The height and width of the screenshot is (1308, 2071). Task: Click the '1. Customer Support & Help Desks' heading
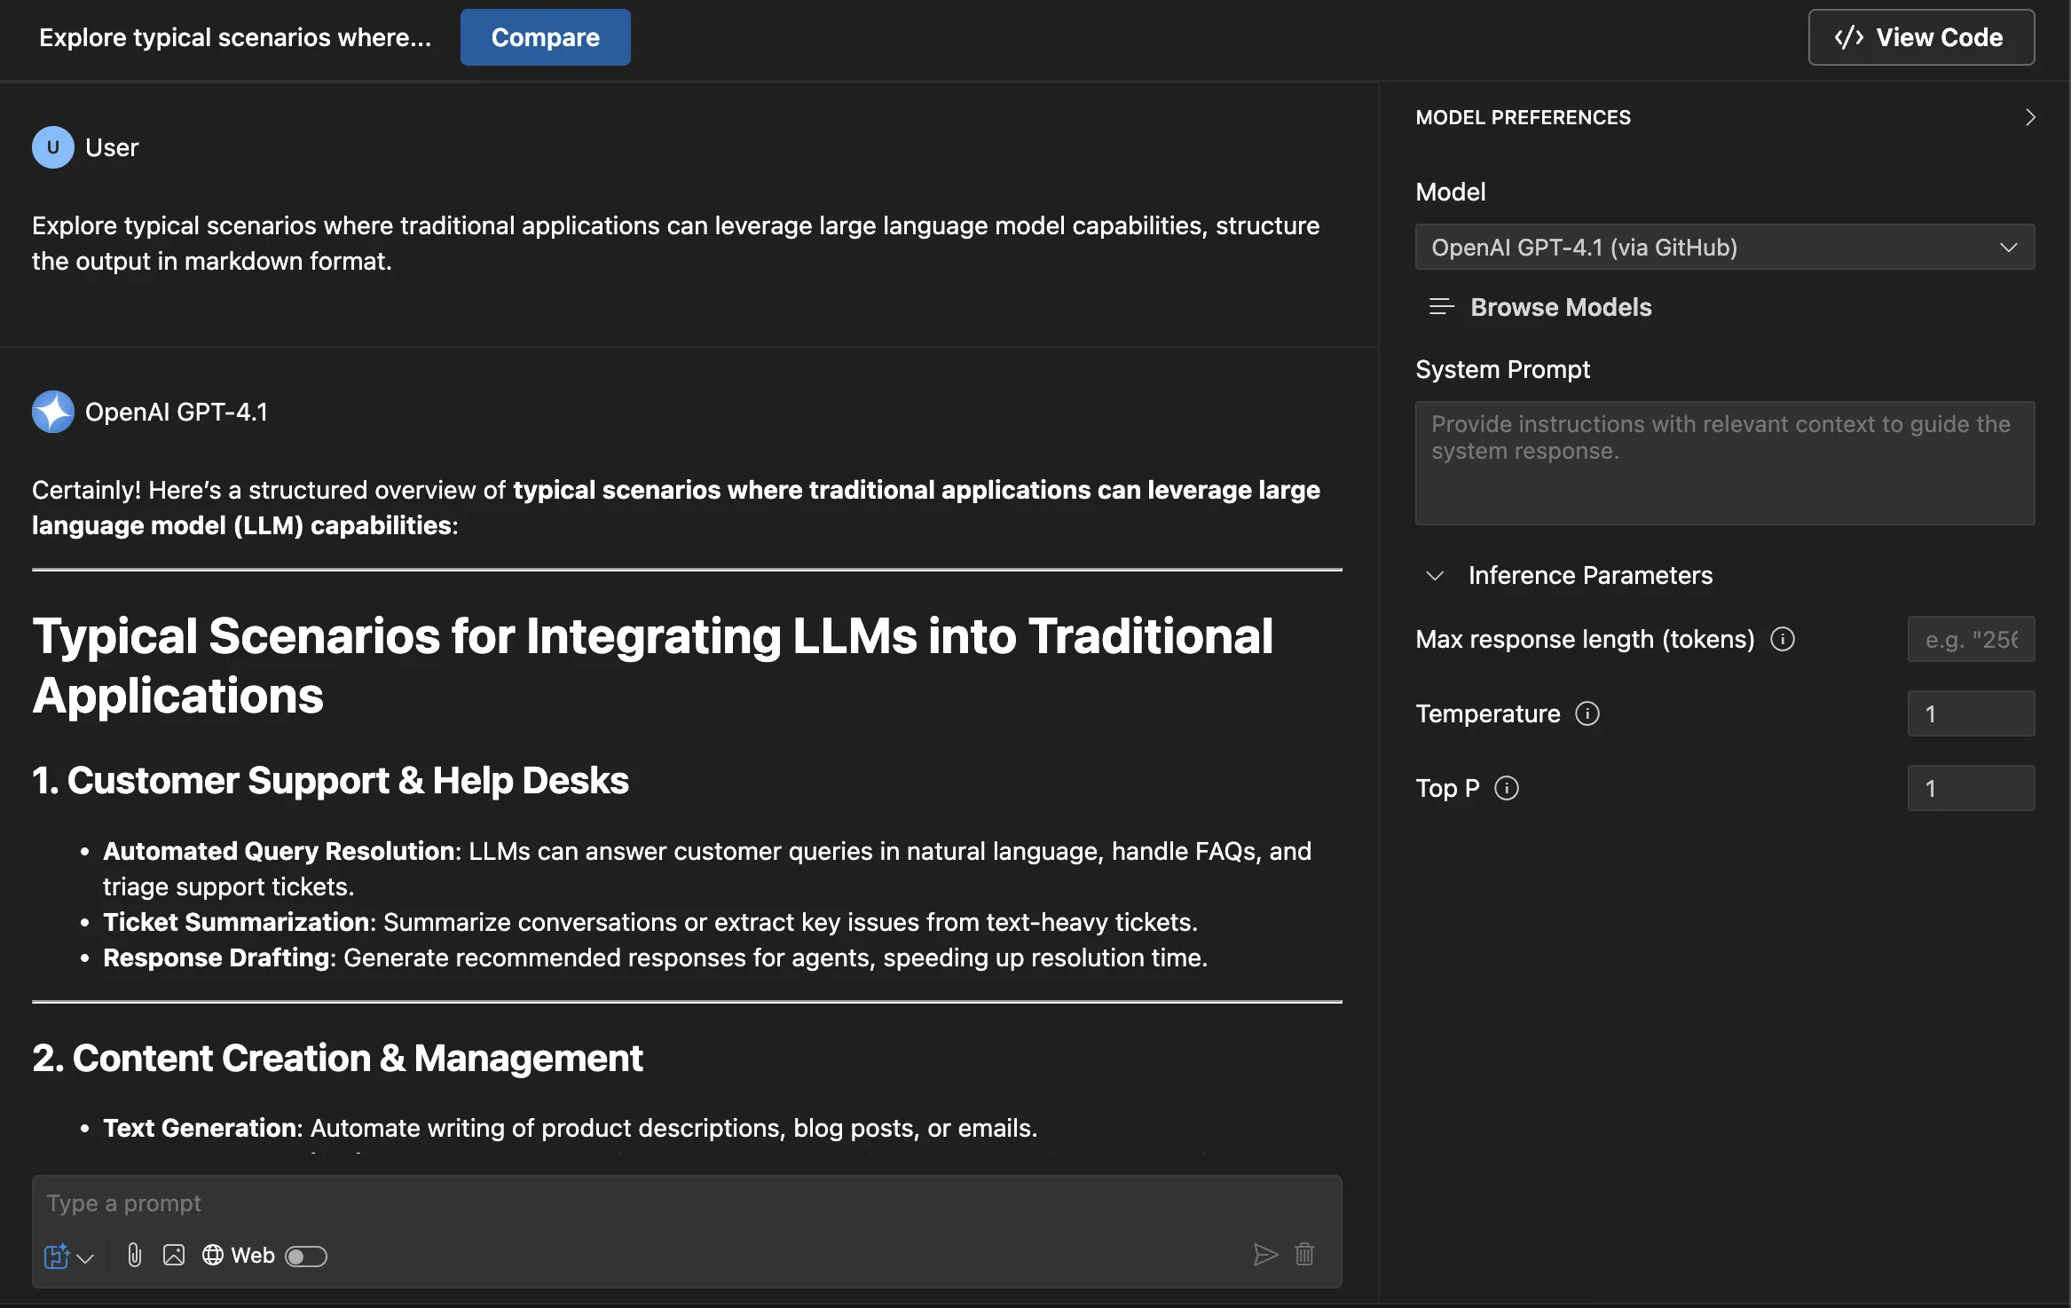331,781
